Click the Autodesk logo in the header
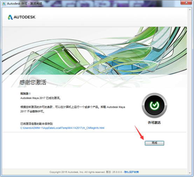The image size is (194, 177). point(22,17)
